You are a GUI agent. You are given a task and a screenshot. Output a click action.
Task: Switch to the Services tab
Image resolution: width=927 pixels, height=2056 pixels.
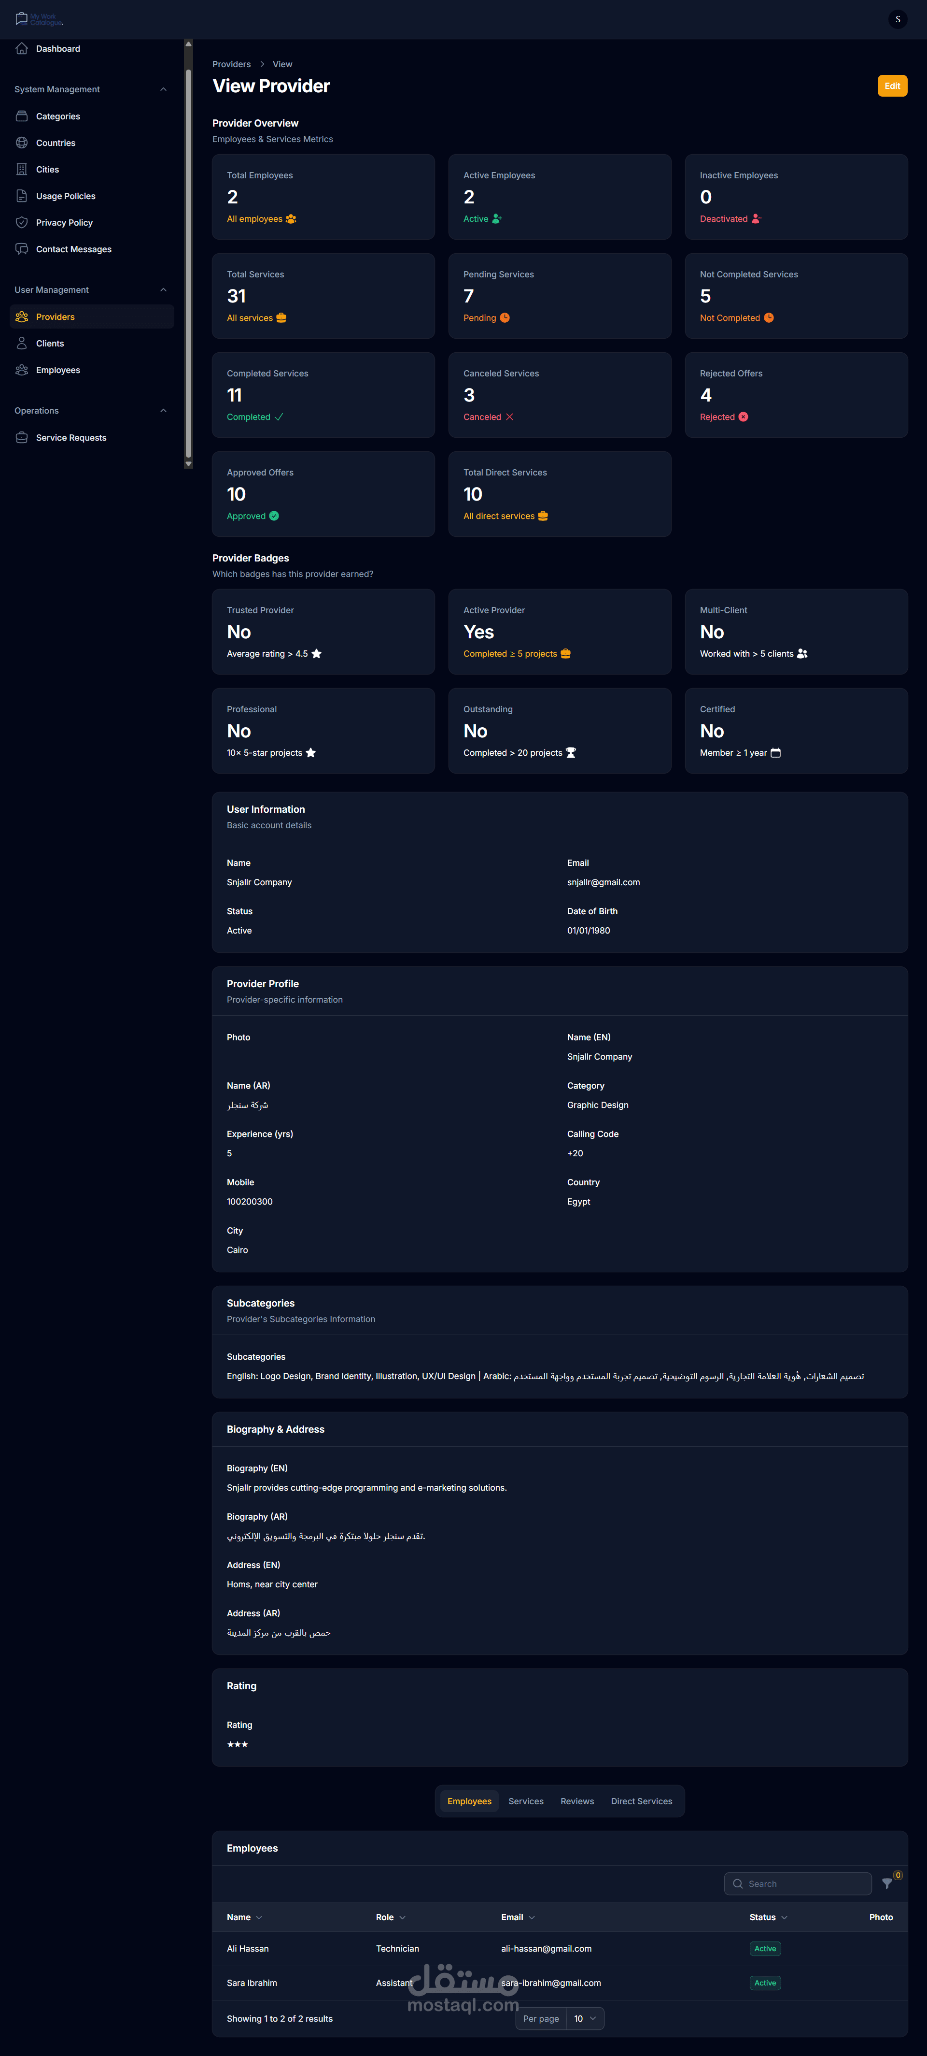(x=526, y=1801)
